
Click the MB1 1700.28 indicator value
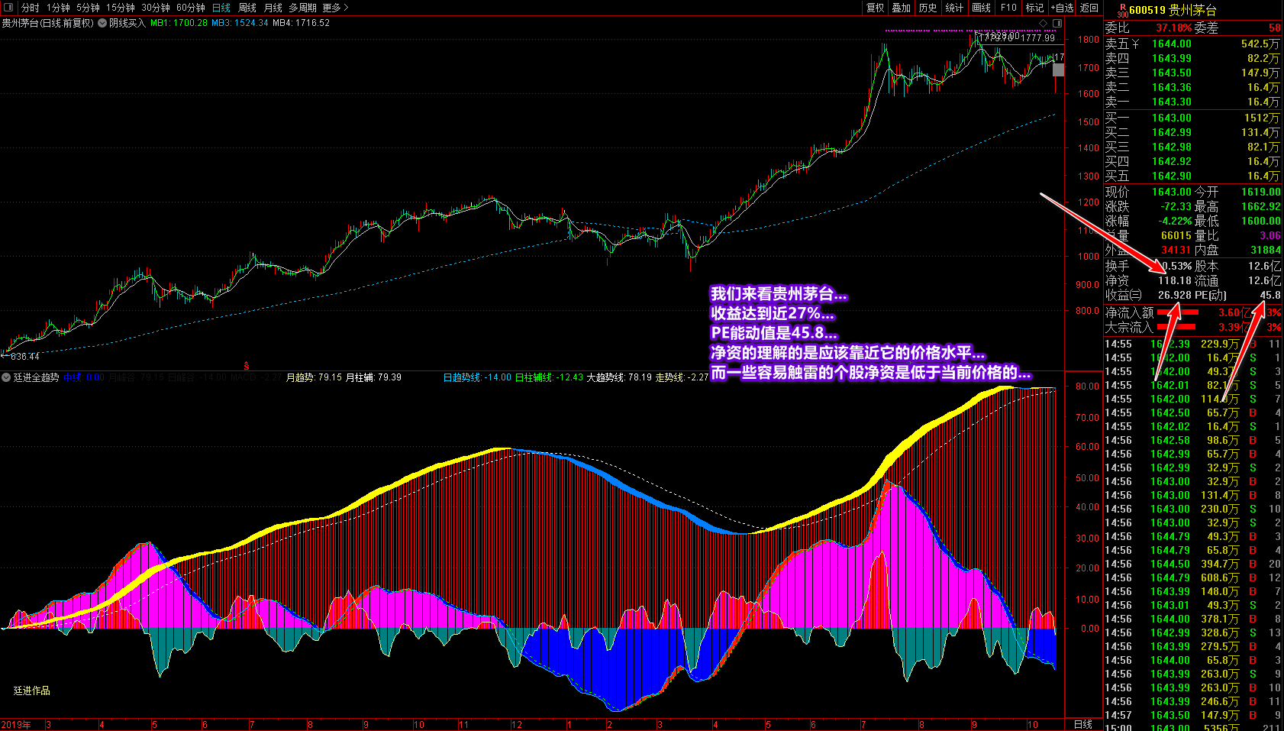(x=179, y=23)
